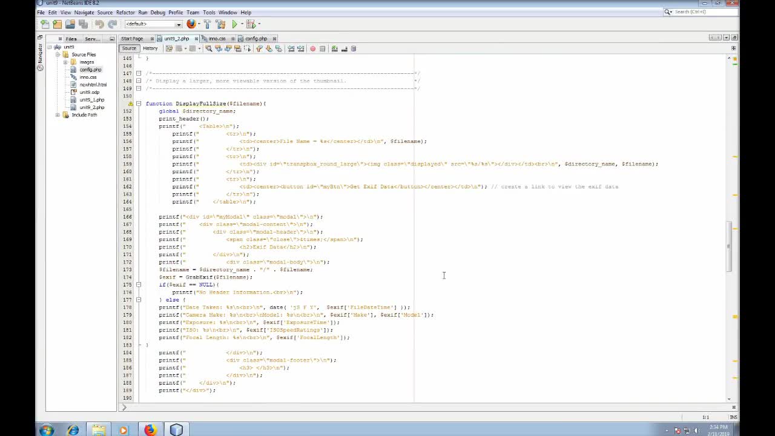The width and height of the screenshot is (775, 436).
Task: Click the Stop Macro Recording icon
Action: tap(322, 48)
